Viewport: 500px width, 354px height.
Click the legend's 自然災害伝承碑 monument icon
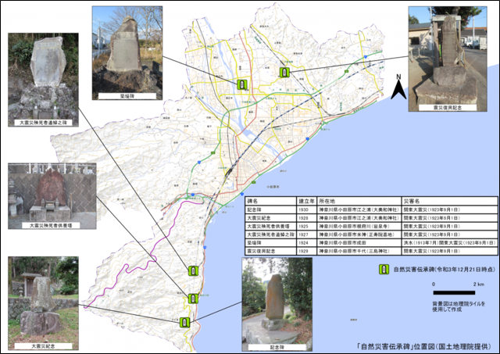click(x=384, y=270)
